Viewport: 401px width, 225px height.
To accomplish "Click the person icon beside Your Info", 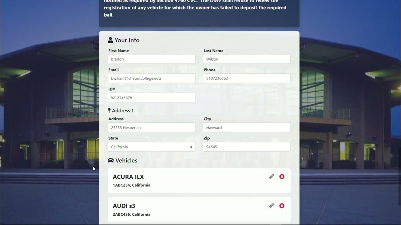I will pyautogui.click(x=110, y=40).
